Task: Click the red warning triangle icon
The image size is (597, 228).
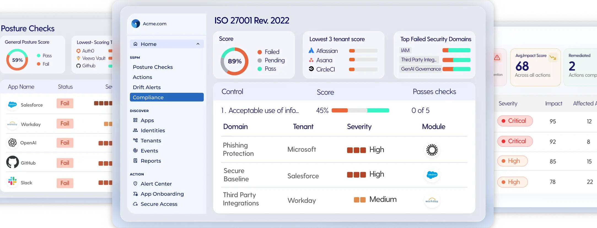Action: [497, 58]
